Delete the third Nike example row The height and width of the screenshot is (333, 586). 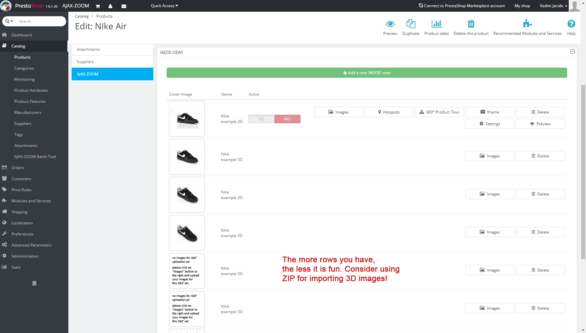click(x=540, y=194)
